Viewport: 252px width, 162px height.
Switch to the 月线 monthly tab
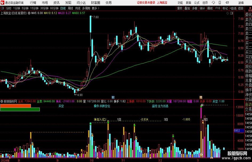tap(78, 8)
